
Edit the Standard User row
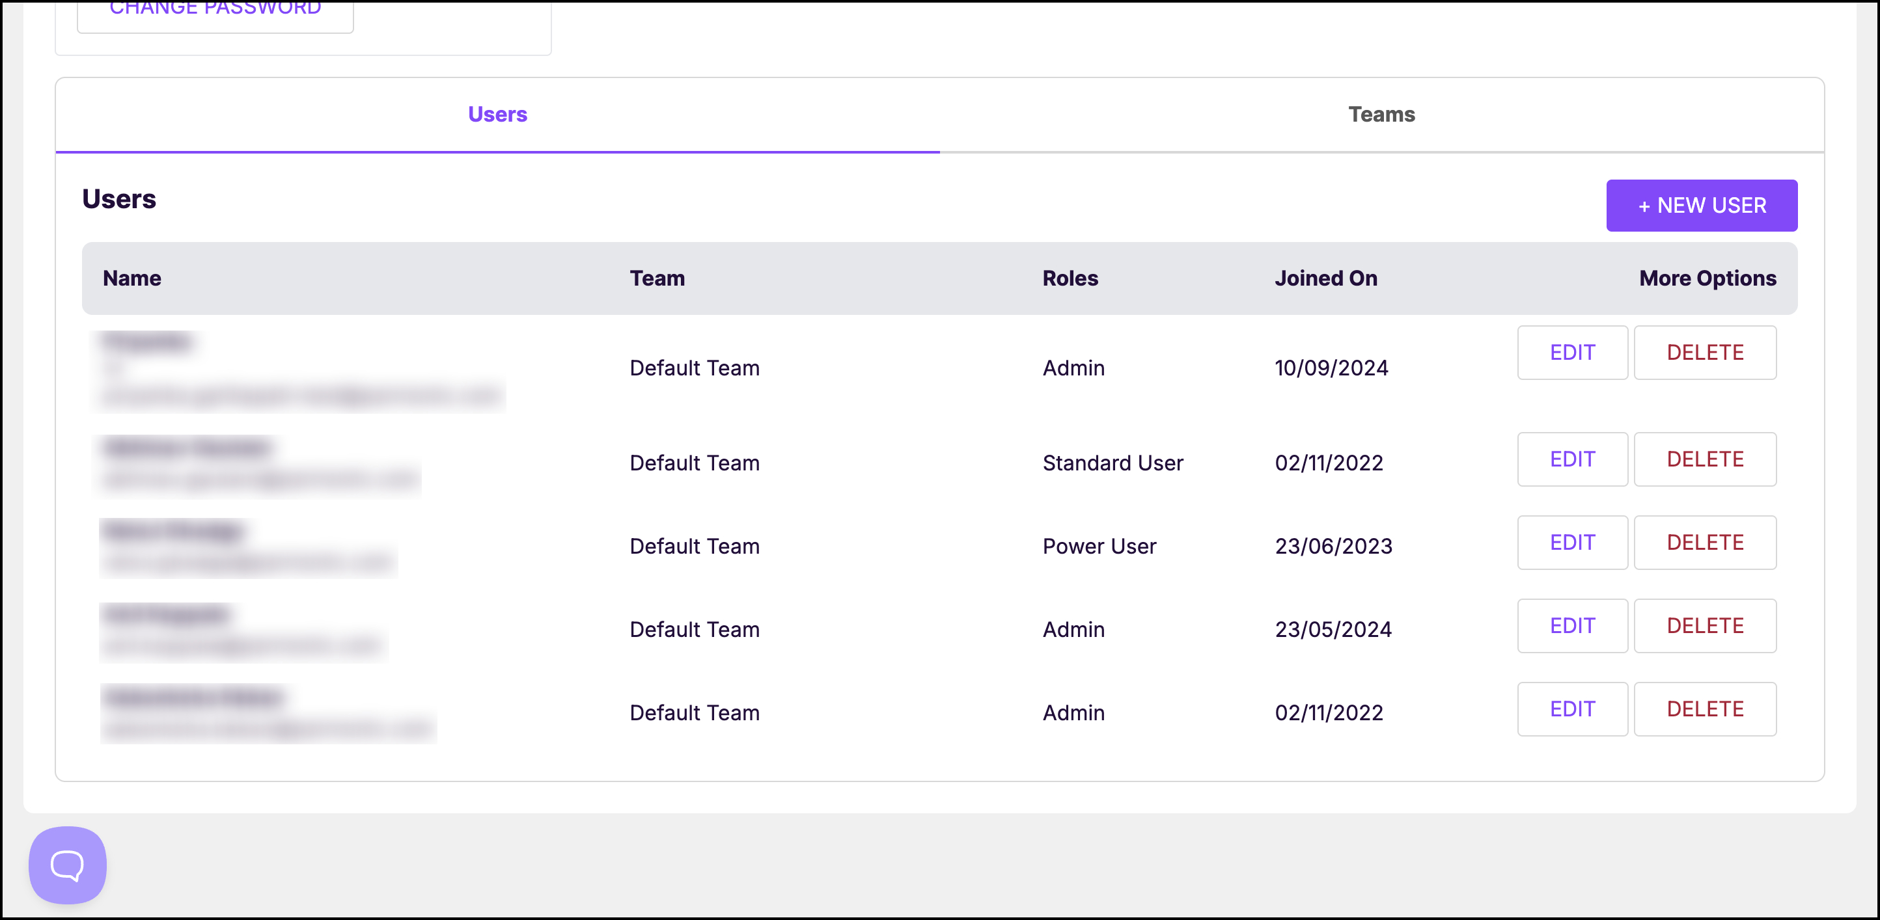pyautogui.click(x=1572, y=459)
